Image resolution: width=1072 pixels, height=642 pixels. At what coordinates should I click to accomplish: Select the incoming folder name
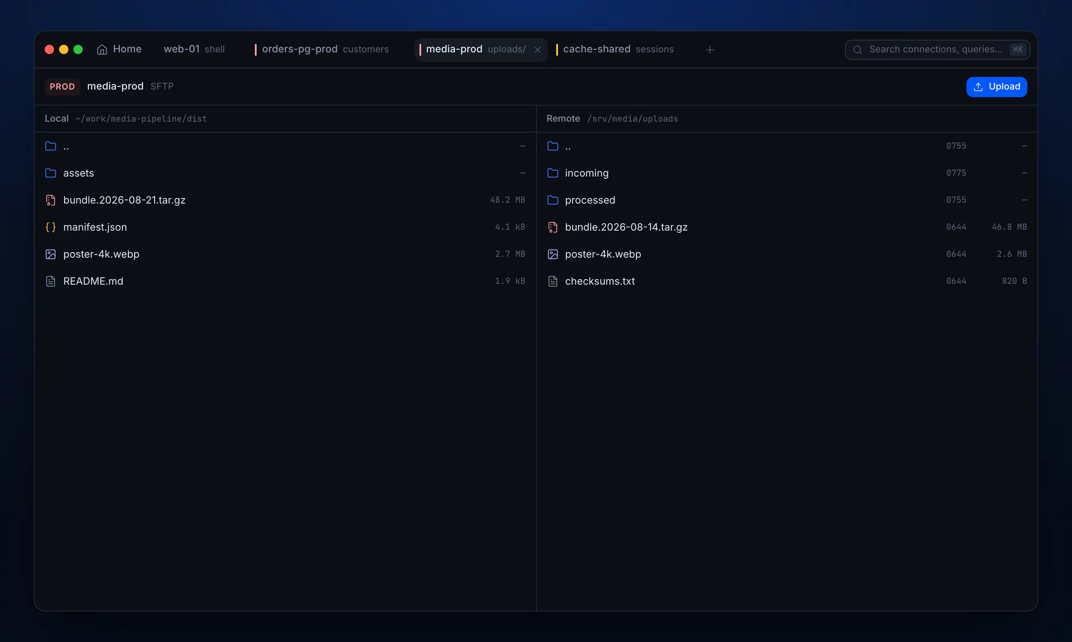(587, 173)
